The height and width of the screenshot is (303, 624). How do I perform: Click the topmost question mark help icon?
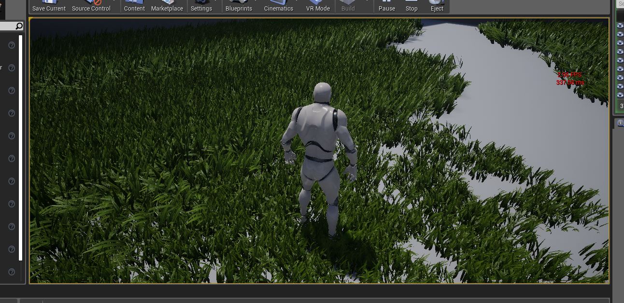[x=12, y=45]
